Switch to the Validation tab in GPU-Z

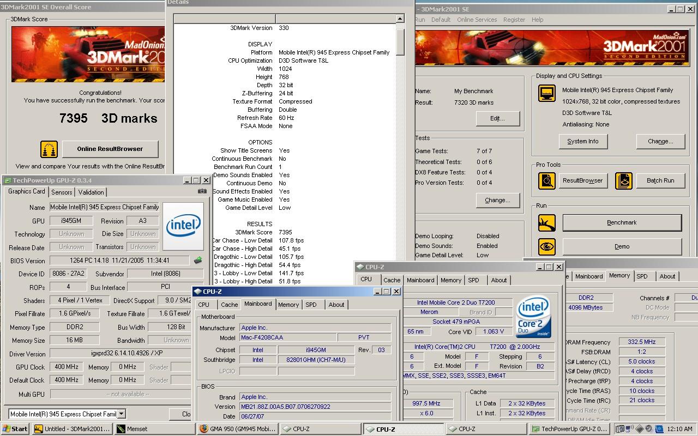(91, 192)
